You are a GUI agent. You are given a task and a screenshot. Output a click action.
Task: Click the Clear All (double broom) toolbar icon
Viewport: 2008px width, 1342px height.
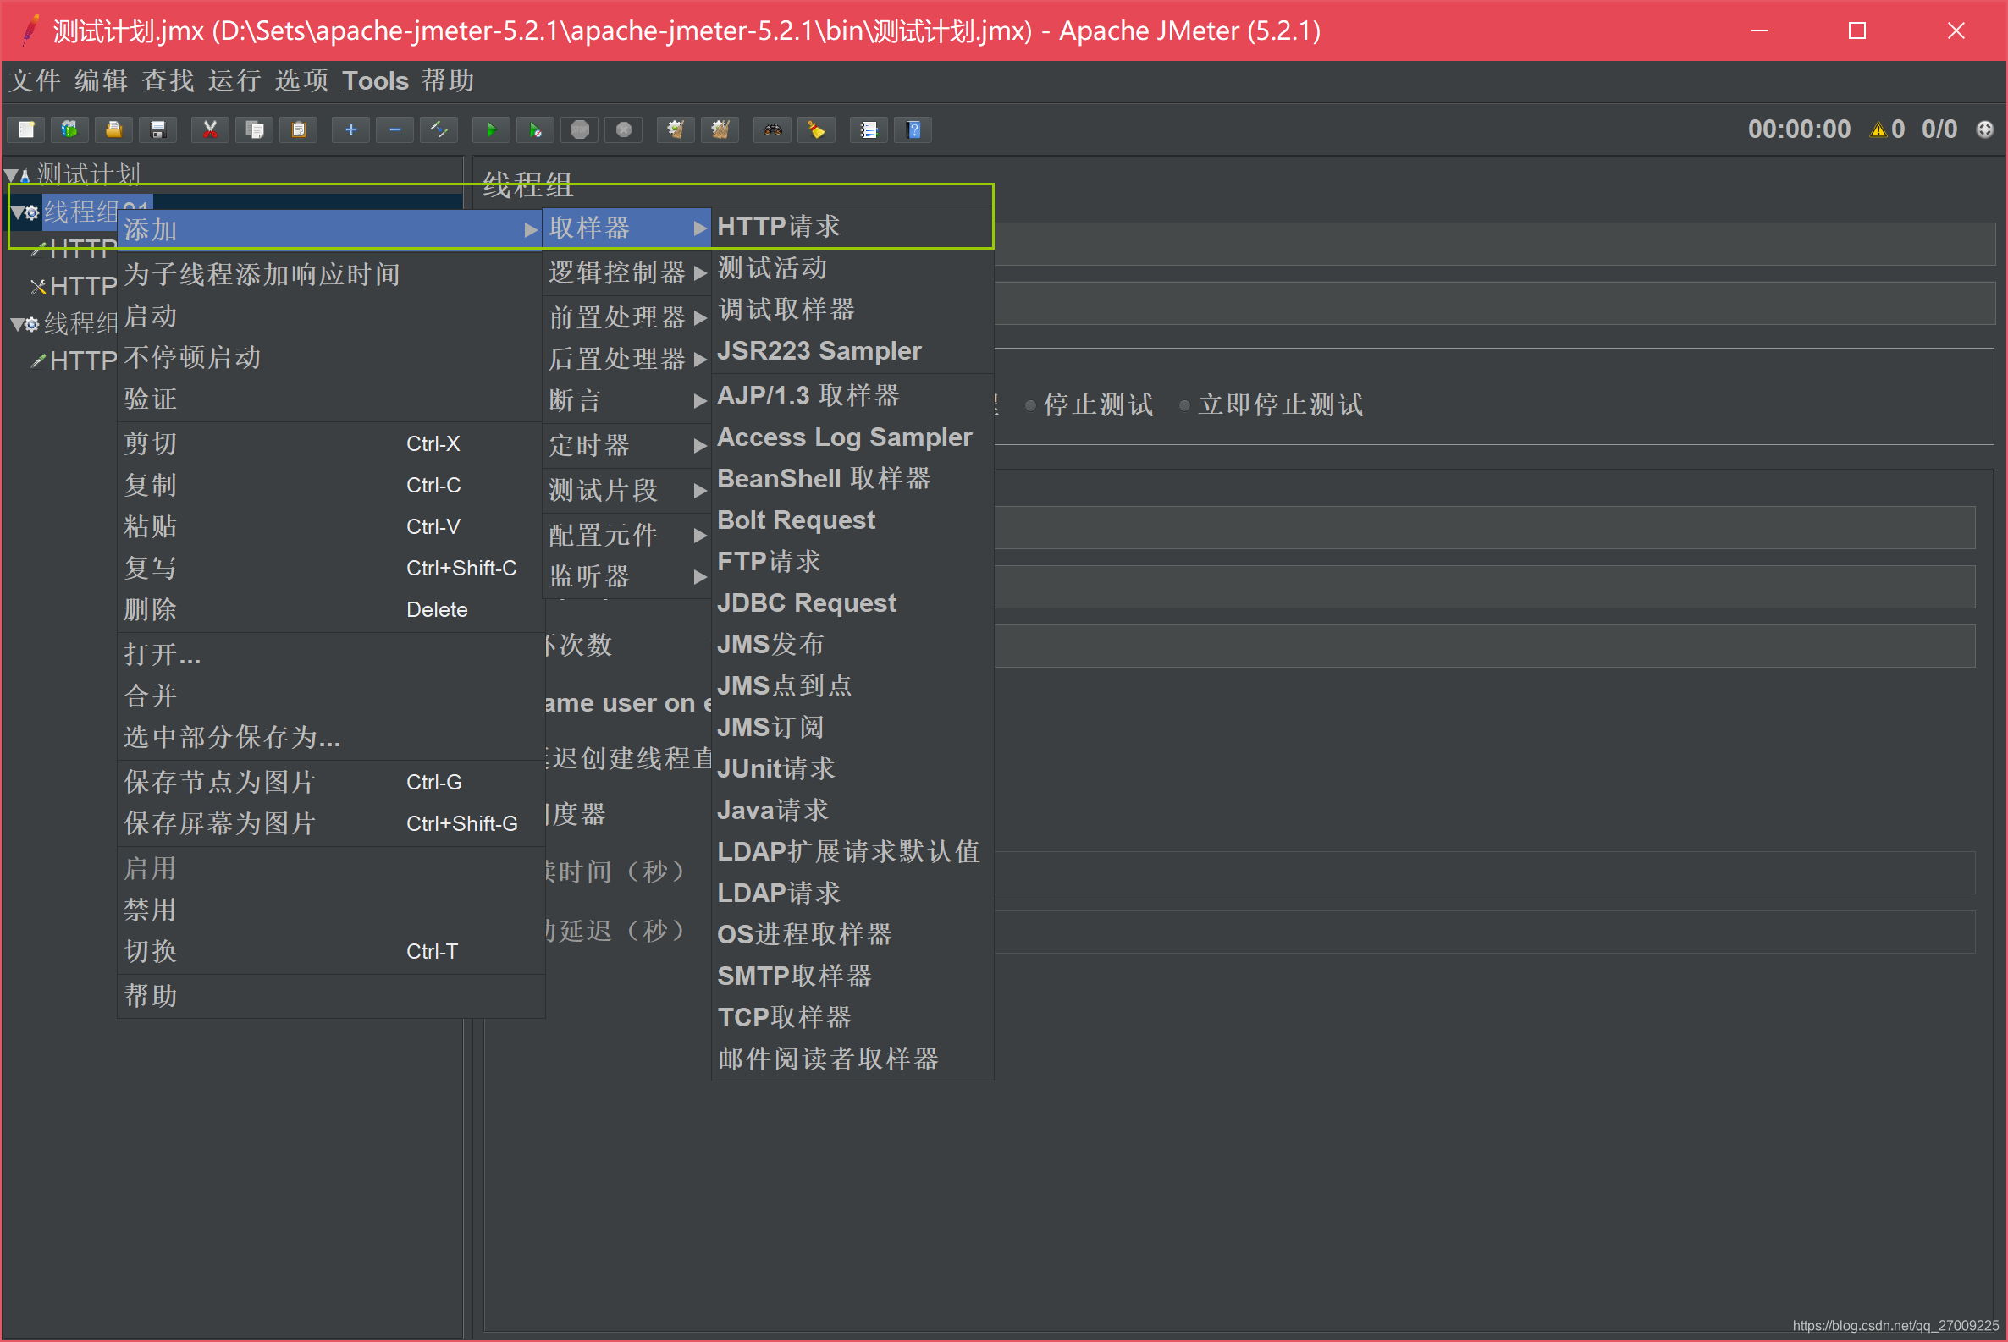(720, 130)
